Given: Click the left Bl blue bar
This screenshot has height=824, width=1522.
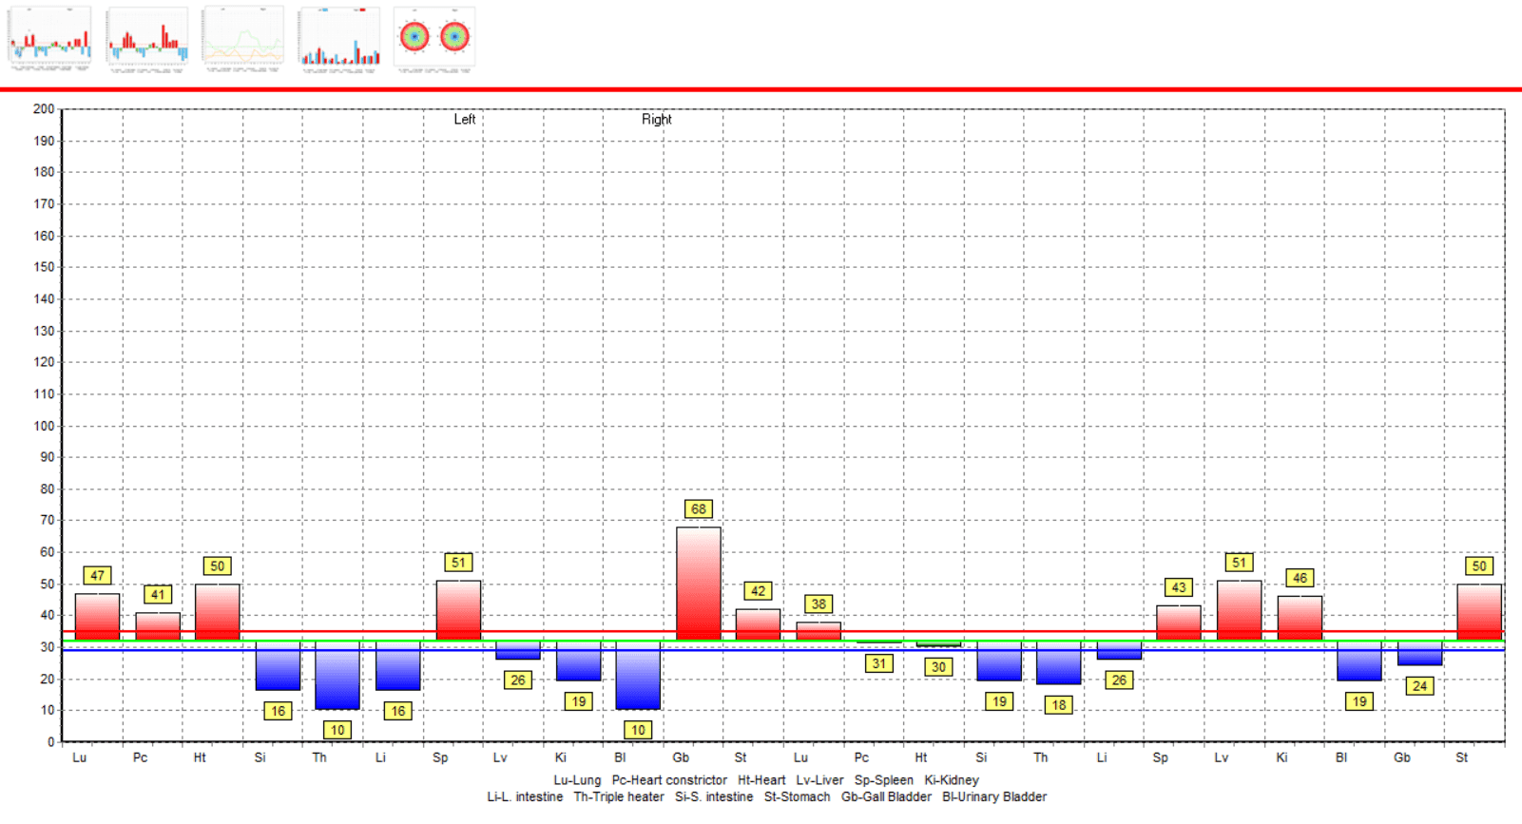Looking at the screenshot, I should coord(638,675).
